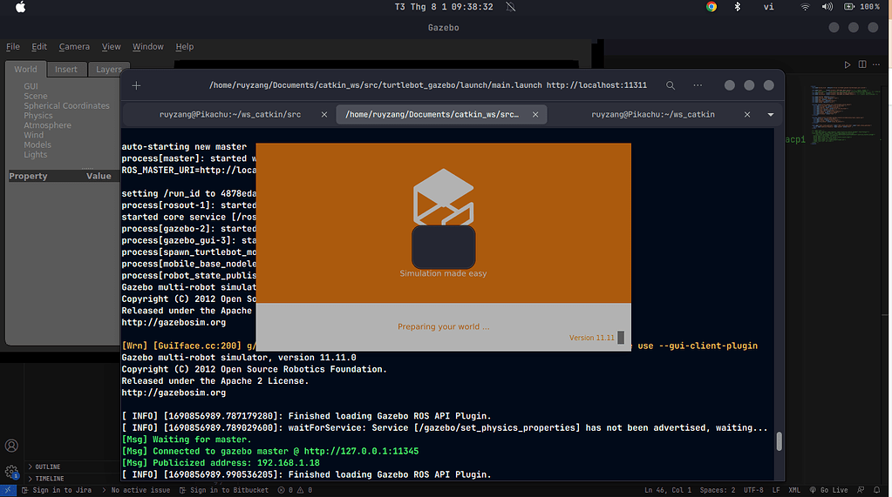Click Ln 46, Col 1 cursor position
This screenshot has width=892, height=497.
click(668, 490)
